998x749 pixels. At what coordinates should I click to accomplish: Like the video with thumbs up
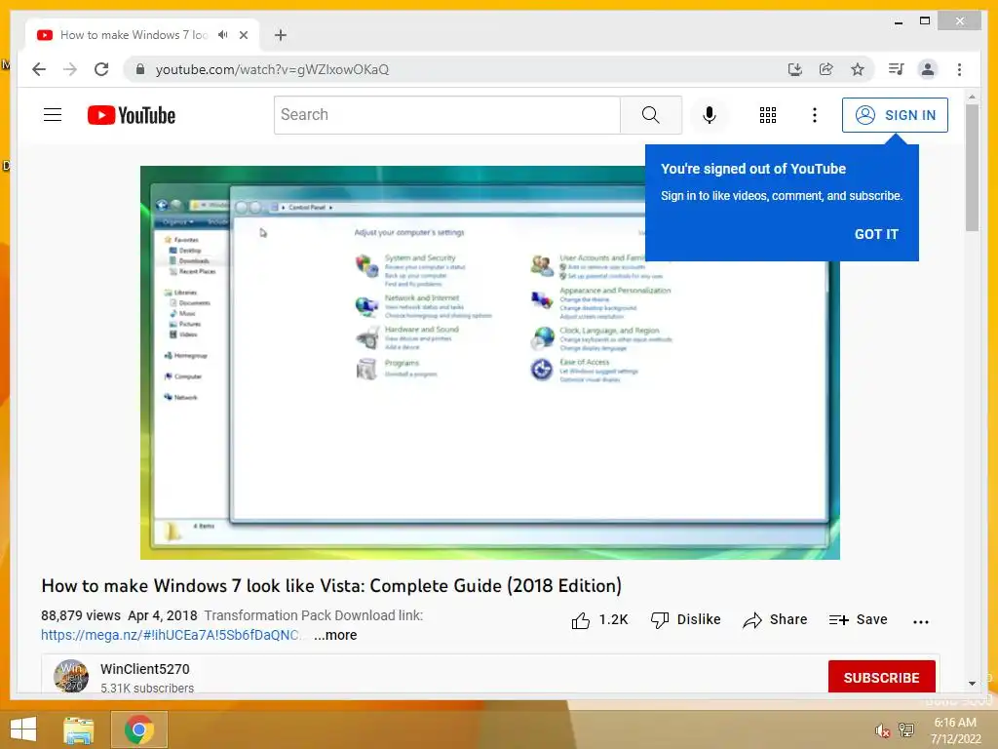point(599,619)
